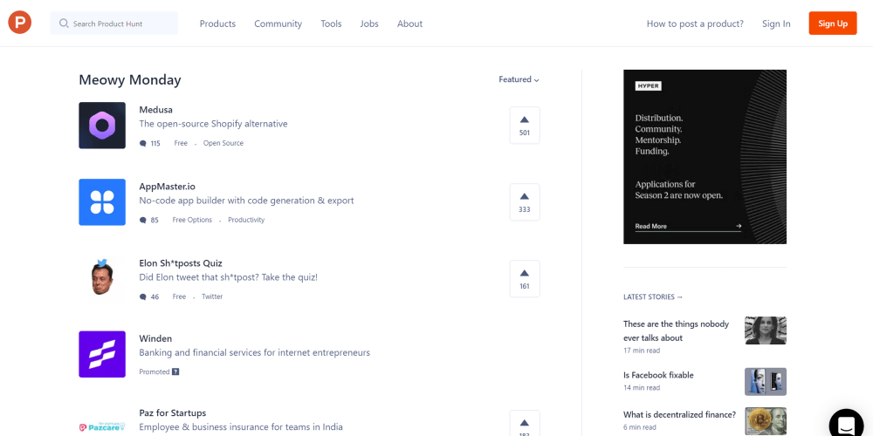The height and width of the screenshot is (436, 873).
Task: Click 'Did Elon tweet that sh*tpost?' tagline
Action: 228,277
